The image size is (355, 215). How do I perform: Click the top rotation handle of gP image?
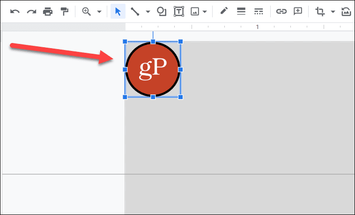pyautogui.click(x=153, y=42)
